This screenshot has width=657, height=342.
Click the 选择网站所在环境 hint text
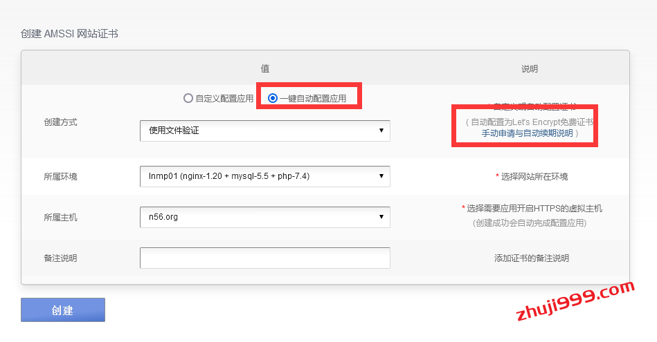click(534, 176)
